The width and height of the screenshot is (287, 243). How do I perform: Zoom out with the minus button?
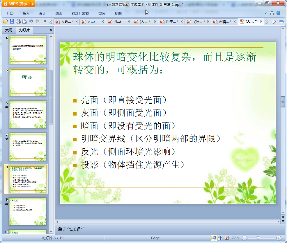pos(245,238)
